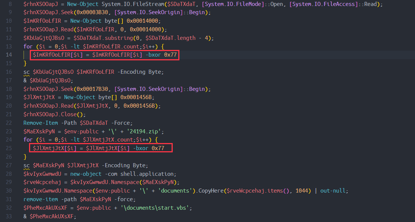Click '$PheMxcAkUXsXF' at start of line 32
The height and width of the screenshot is (222, 415).
point(45,208)
